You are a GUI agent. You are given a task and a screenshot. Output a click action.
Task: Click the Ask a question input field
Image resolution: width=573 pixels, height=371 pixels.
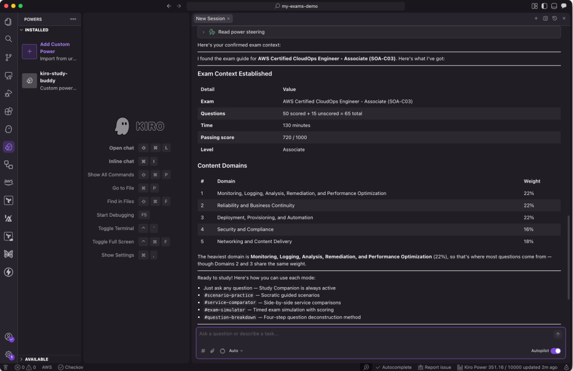pos(374,334)
